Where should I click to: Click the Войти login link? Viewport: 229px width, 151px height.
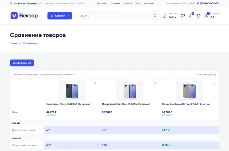[x=172, y=17]
